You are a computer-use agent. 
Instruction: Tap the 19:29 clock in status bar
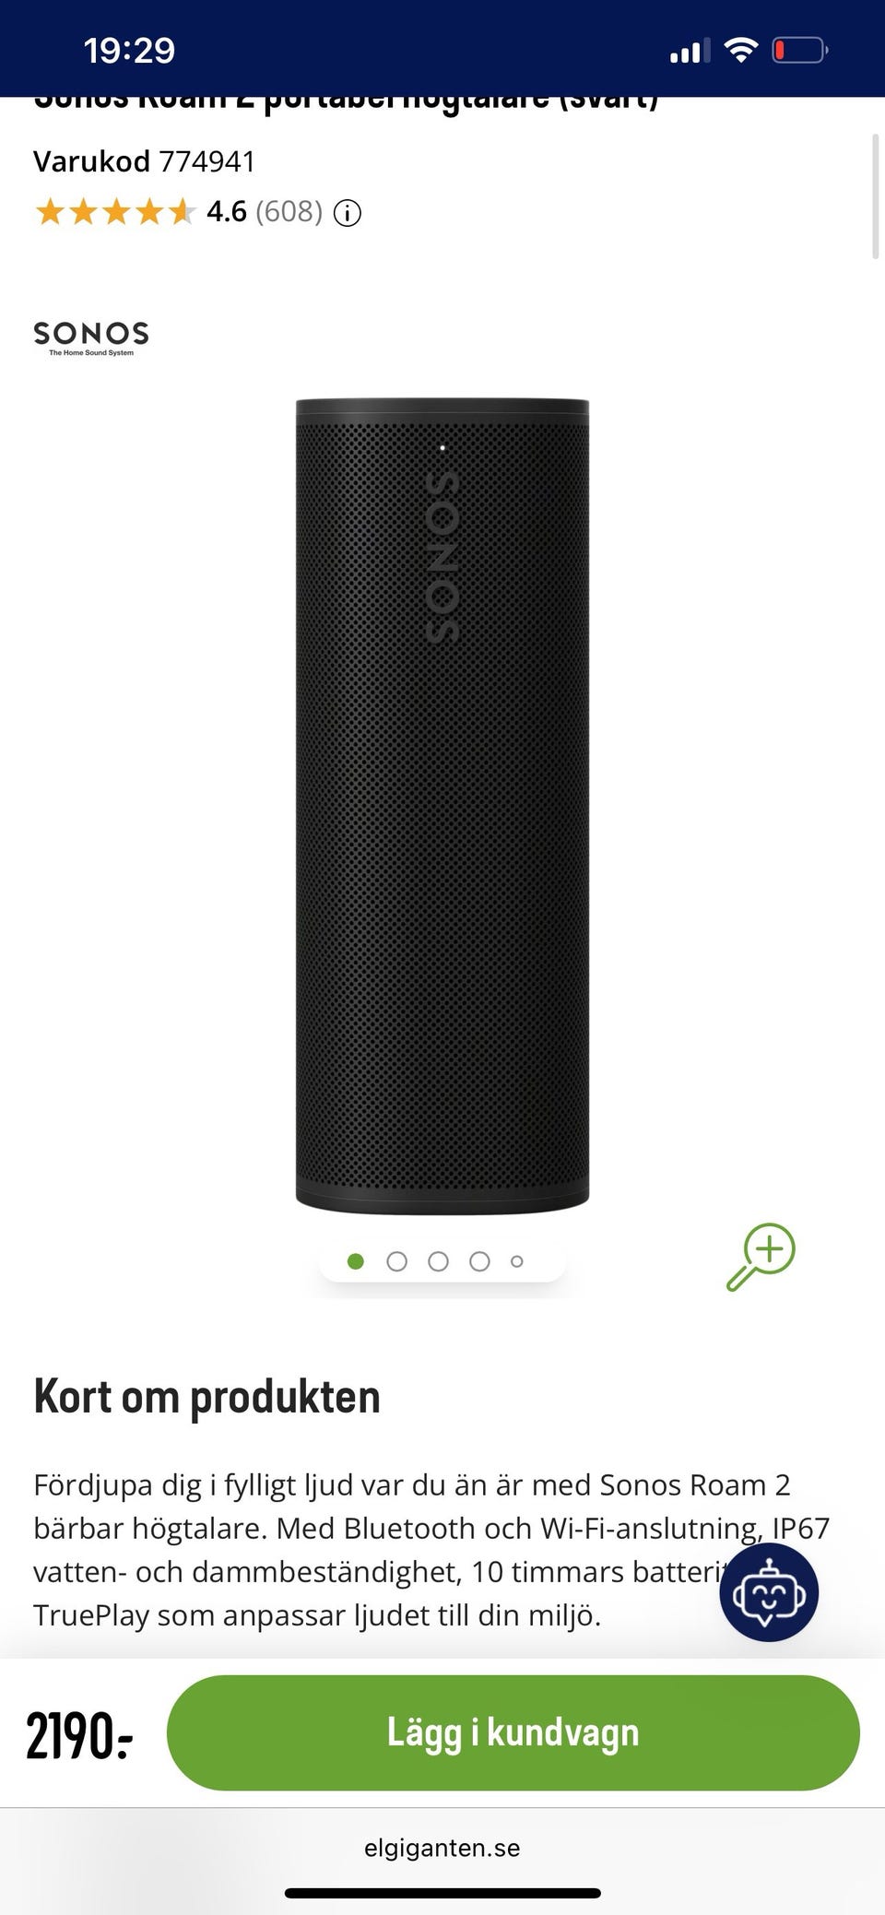(x=129, y=50)
